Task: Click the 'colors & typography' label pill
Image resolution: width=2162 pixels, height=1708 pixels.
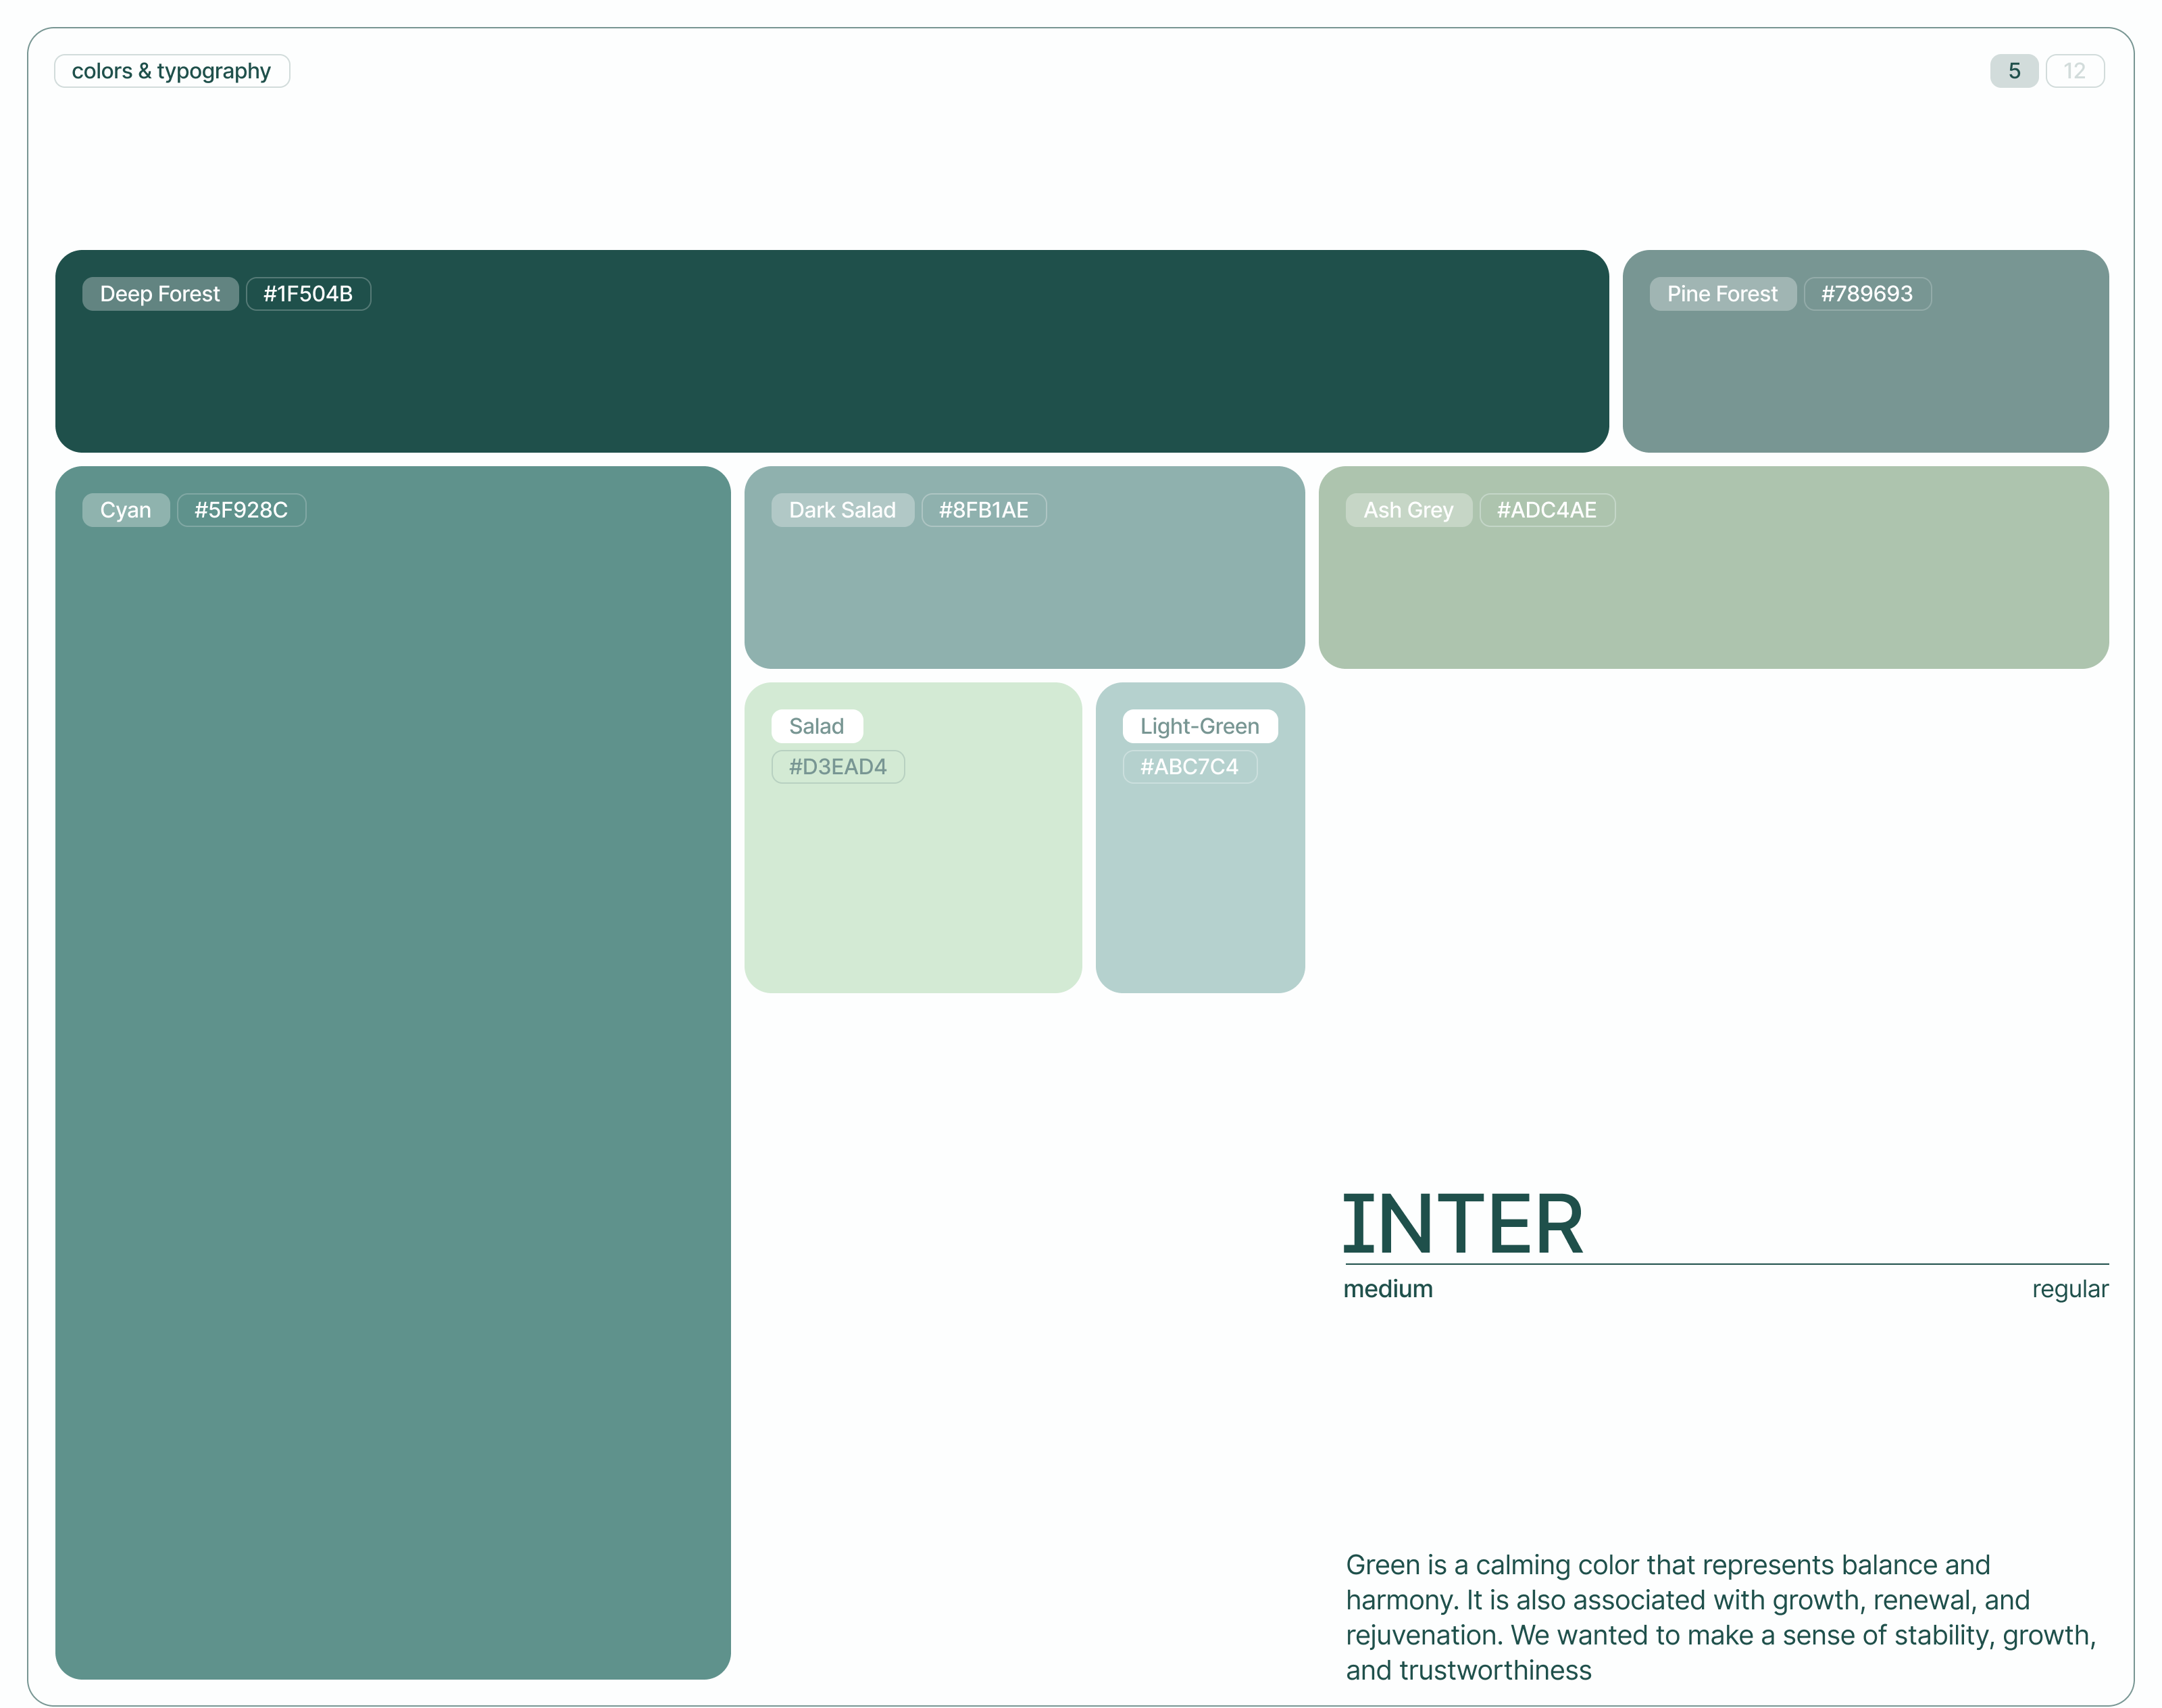Action: 171,71
